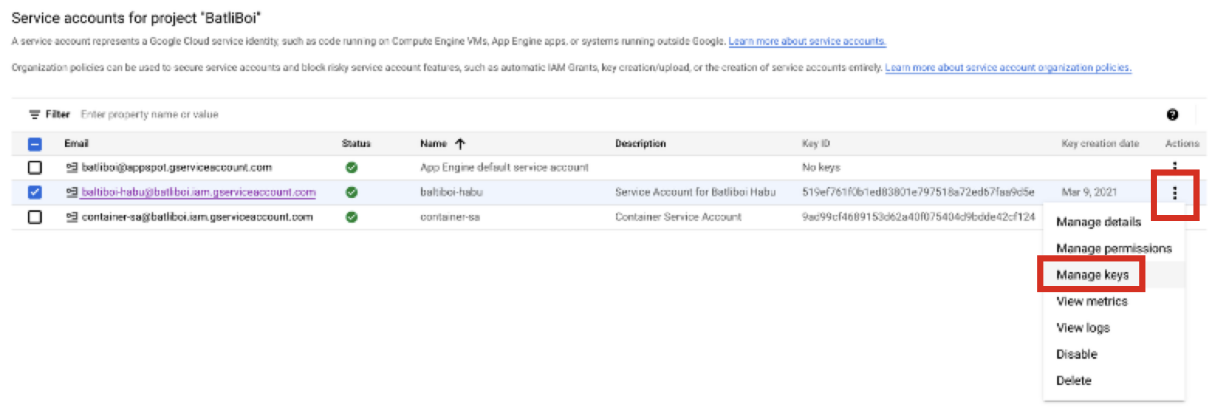
Task: Open the help question mark icon
Action: [1172, 114]
